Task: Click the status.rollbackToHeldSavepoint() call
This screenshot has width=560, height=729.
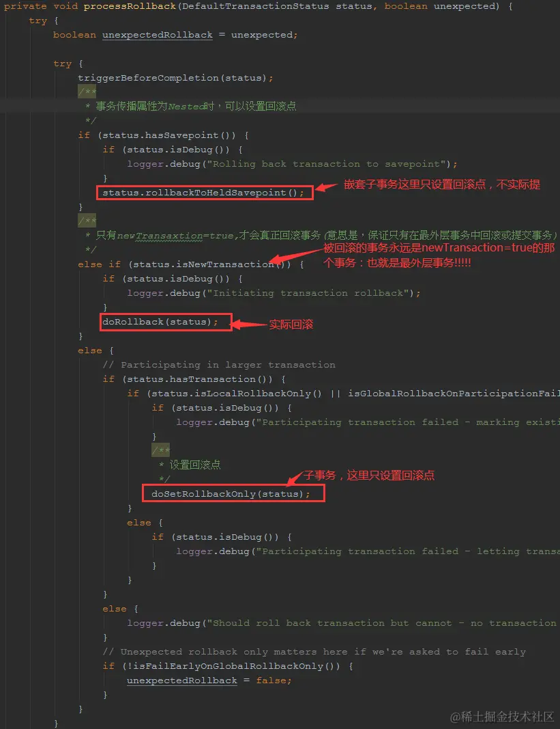Action: tap(203, 193)
